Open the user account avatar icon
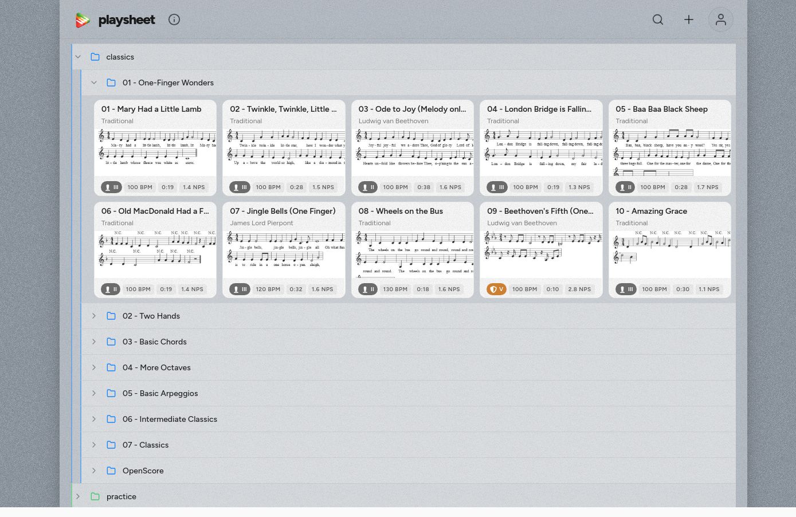 [x=720, y=19]
